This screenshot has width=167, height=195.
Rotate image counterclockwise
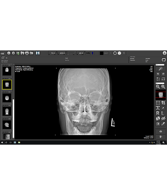[x=158, y=74]
